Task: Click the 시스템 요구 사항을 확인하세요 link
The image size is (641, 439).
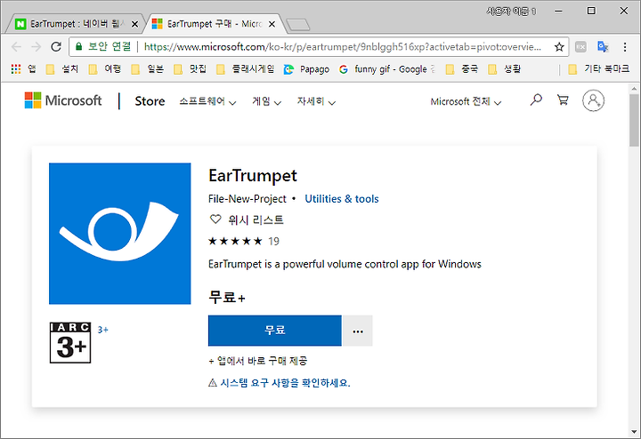Action: pos(285,383)
